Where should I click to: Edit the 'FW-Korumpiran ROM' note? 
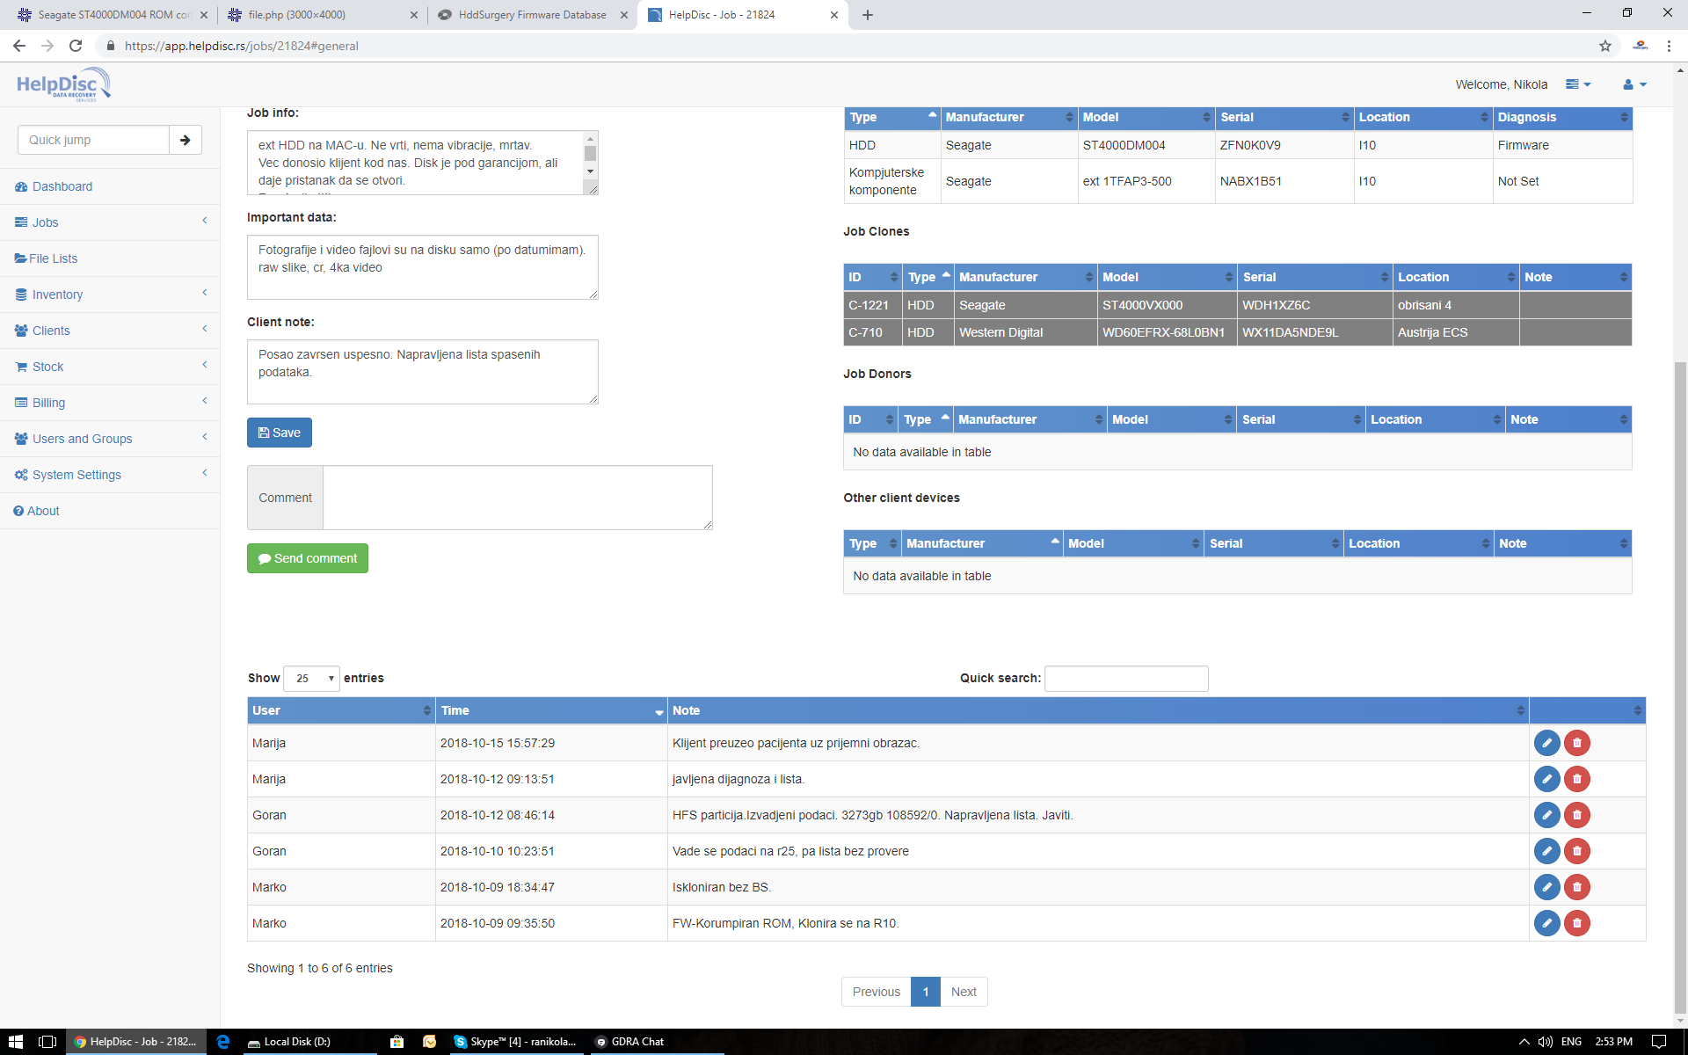1546,923
